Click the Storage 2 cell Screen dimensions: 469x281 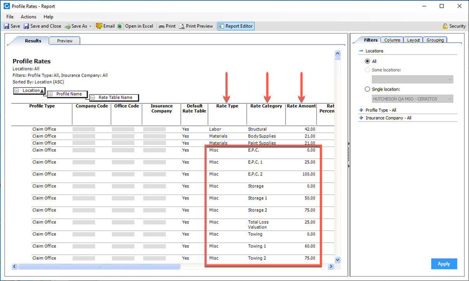(257, 210)
